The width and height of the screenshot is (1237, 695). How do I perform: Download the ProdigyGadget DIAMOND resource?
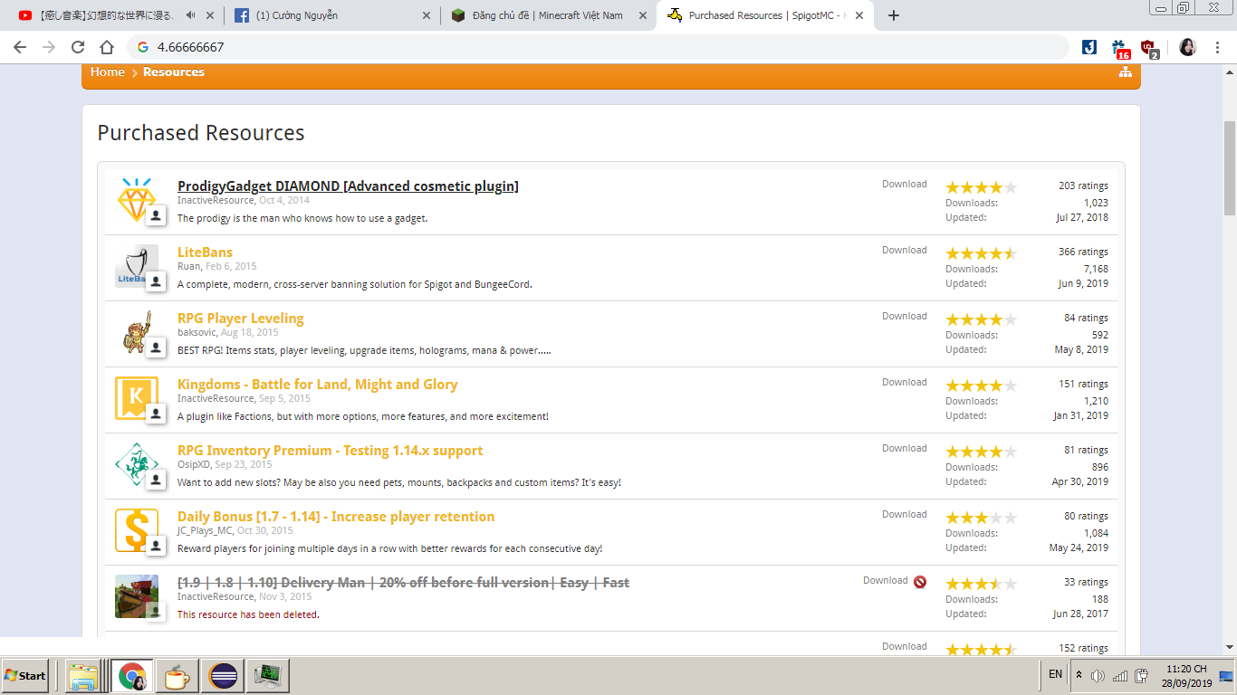click(905, 184)
